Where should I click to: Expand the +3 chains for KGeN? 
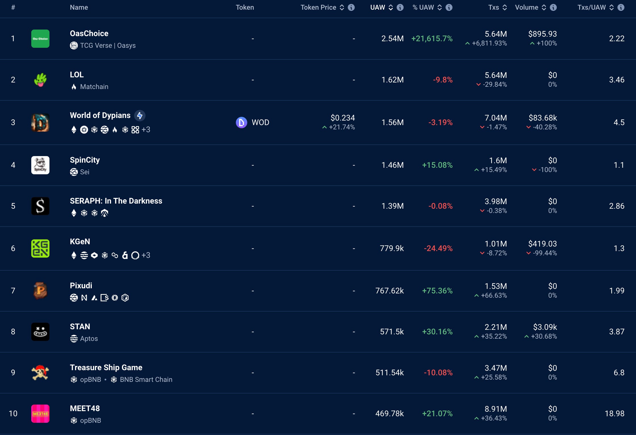tap(146, 255)
